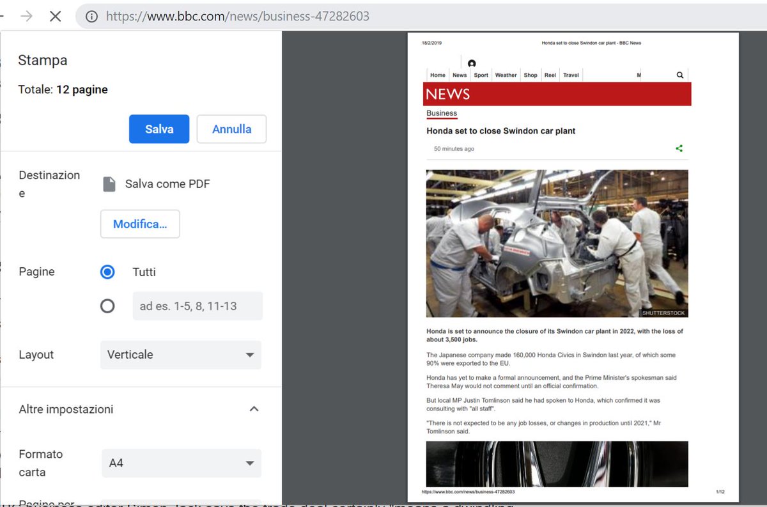
Task: Select the Tutti pages radio button
Action: click(x=107, y=272)
